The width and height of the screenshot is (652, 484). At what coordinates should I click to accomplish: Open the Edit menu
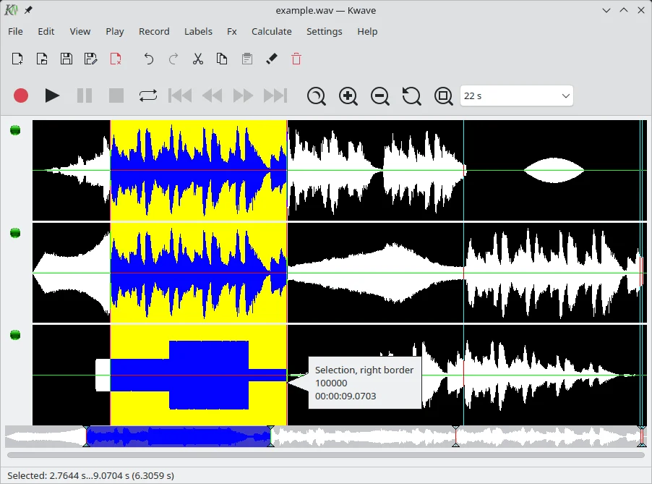pos(46,31)
